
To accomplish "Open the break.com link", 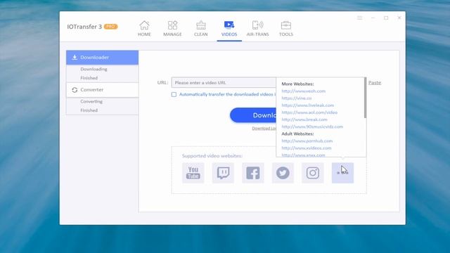I will point(304,119).
